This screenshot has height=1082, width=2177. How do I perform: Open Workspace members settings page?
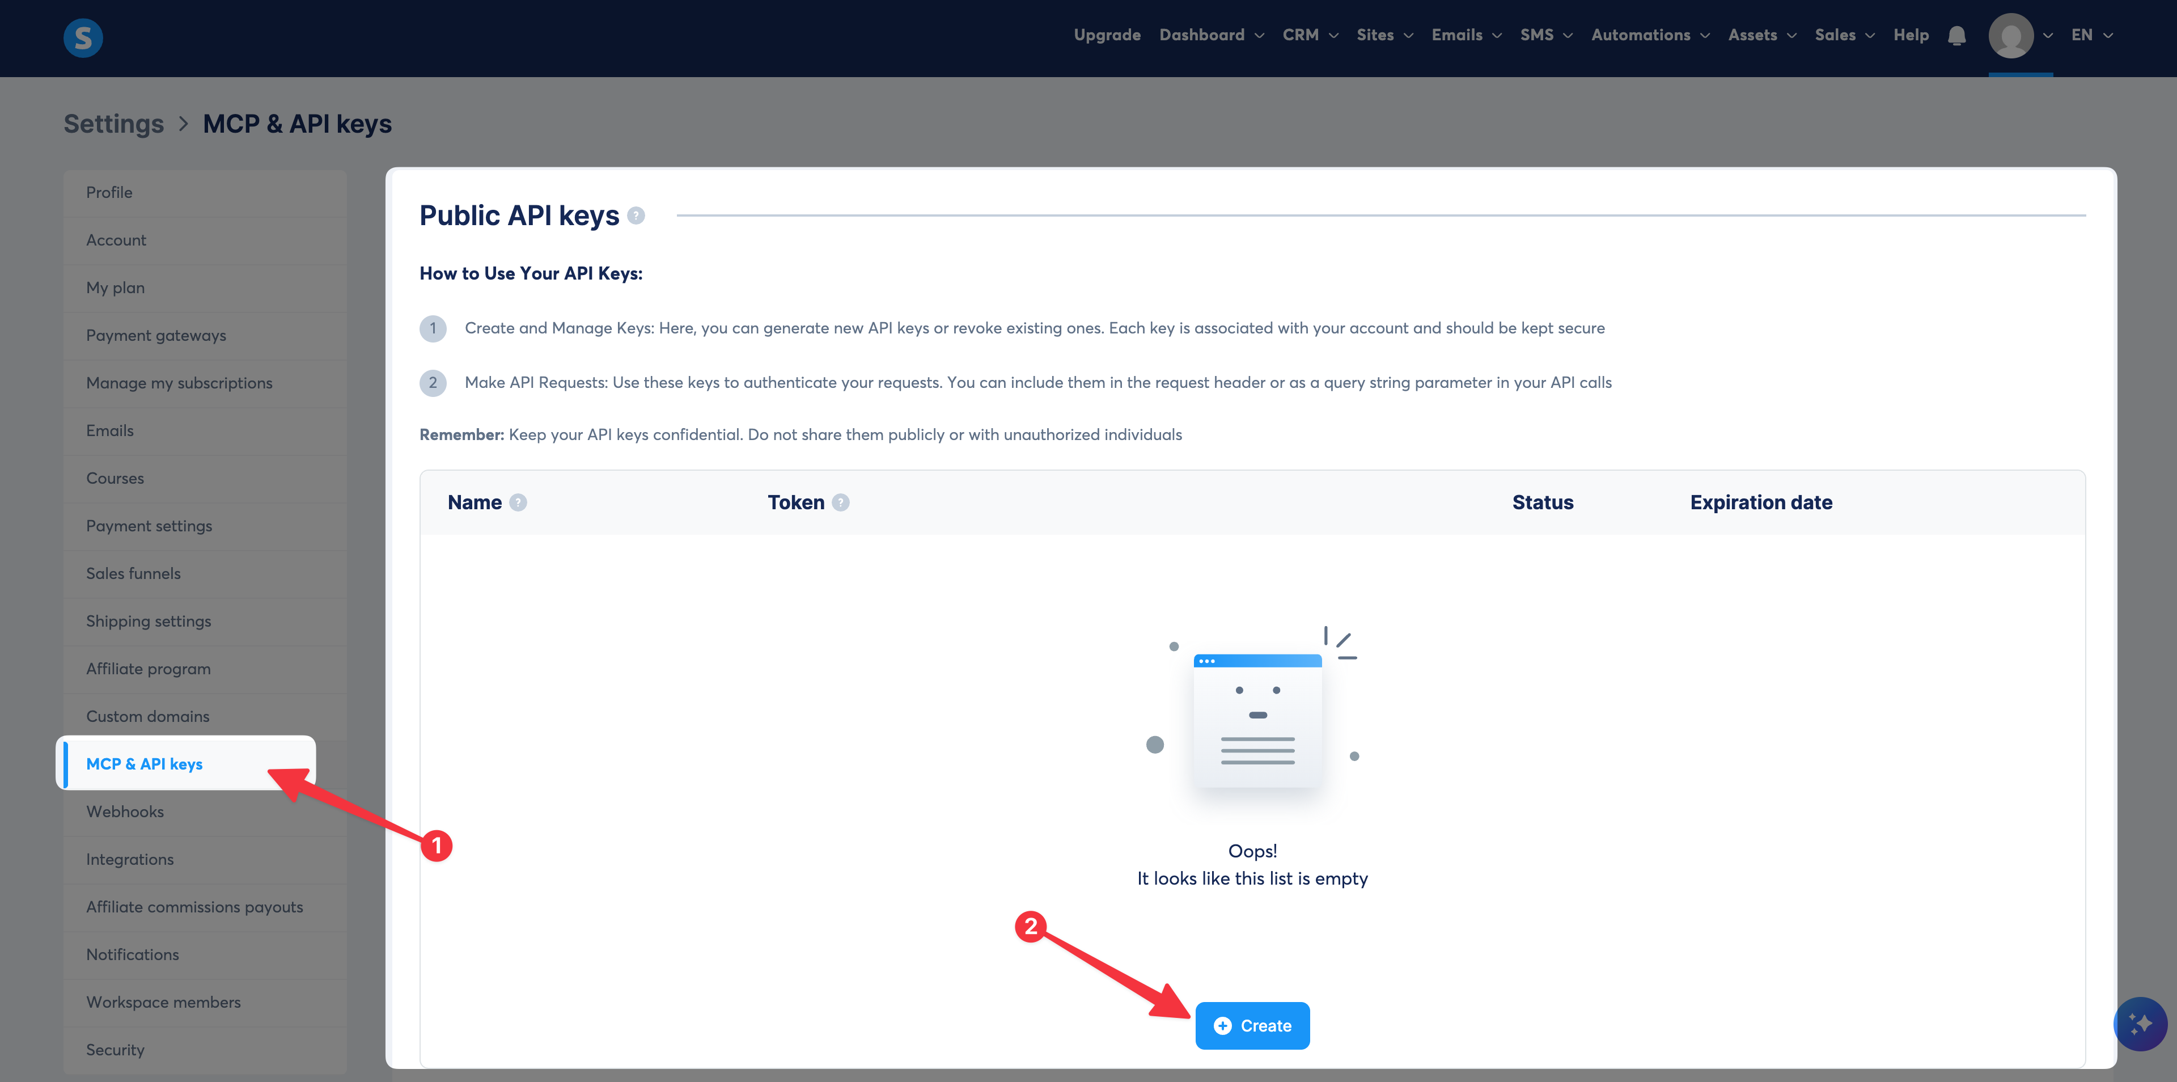[163, 1001]
